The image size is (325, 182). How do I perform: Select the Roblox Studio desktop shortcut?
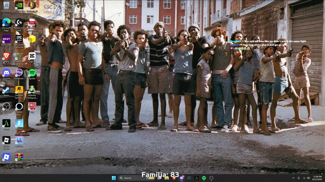coord(6,143)
